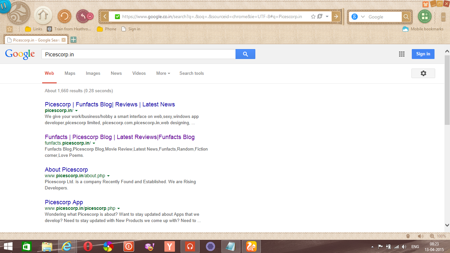The height and width of the screenshot is (253, 450).
Task: Click the acorn icon in the status bar
Action: (408, 236)
